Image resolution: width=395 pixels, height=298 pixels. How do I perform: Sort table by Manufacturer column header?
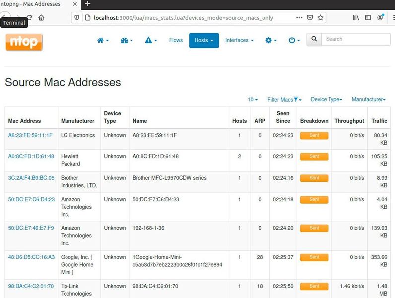(77, 121)
